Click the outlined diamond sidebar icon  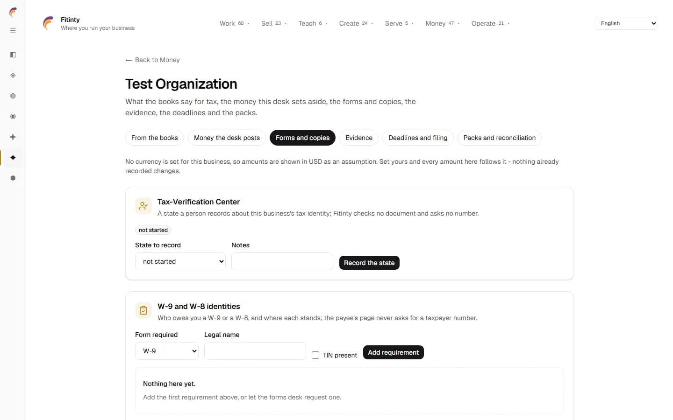coord(13,76)
